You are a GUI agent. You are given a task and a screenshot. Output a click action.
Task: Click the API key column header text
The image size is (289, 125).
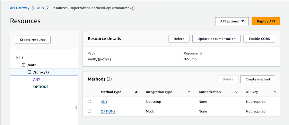[252, 92]
